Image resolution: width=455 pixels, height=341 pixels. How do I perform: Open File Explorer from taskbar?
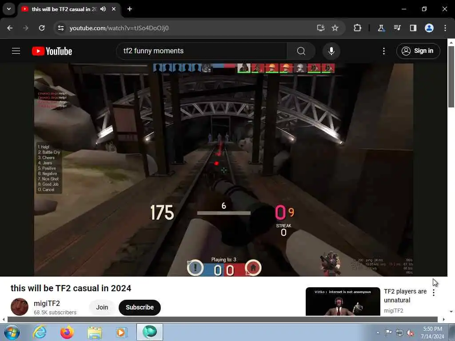coord(95,332)
